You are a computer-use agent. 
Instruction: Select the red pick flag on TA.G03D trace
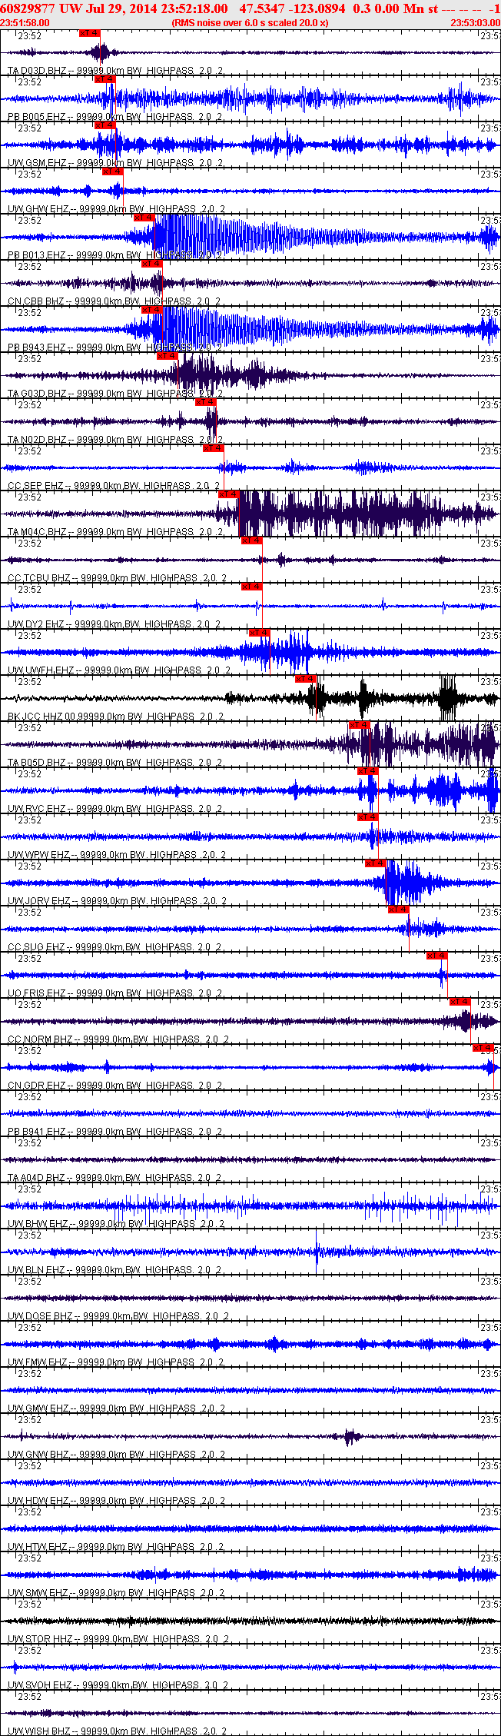[167, 356]
